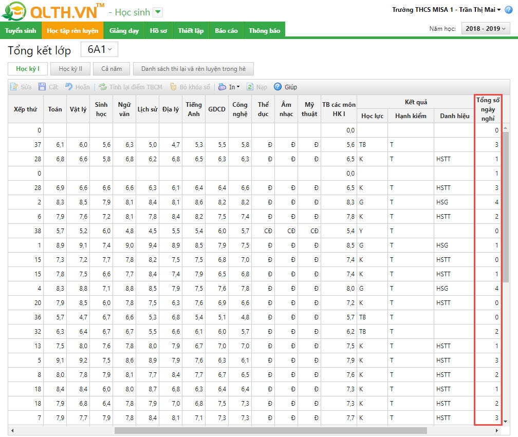Select the Lịch sử 9,4 cell in rank 1 row

click(147, 245)
